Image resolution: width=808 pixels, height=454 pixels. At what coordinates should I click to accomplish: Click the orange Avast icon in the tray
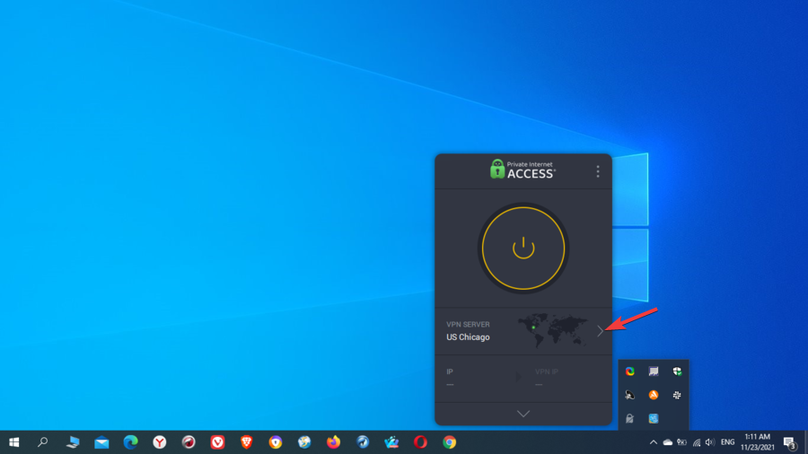pos(654,395)
